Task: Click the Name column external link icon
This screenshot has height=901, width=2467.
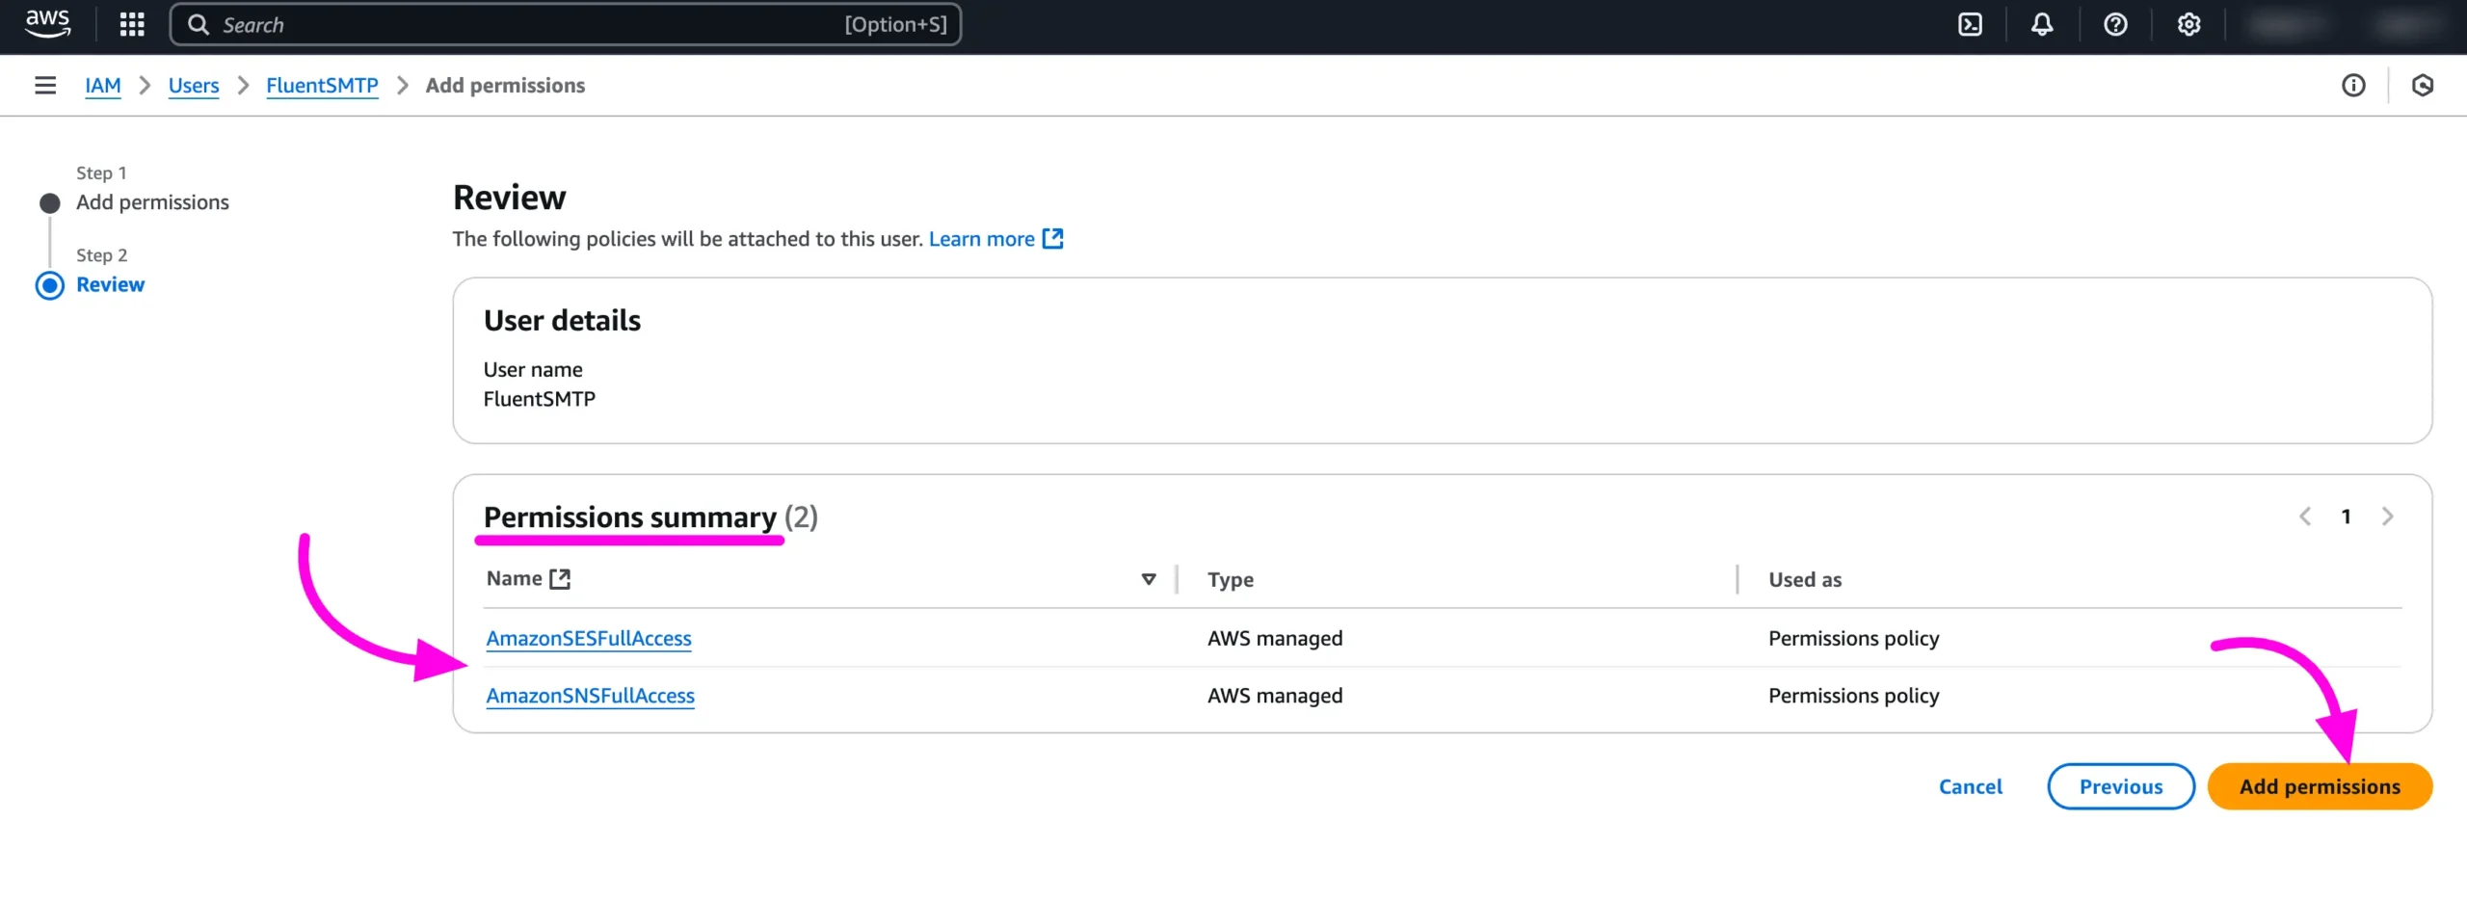Action: click(x=560, y=578)
